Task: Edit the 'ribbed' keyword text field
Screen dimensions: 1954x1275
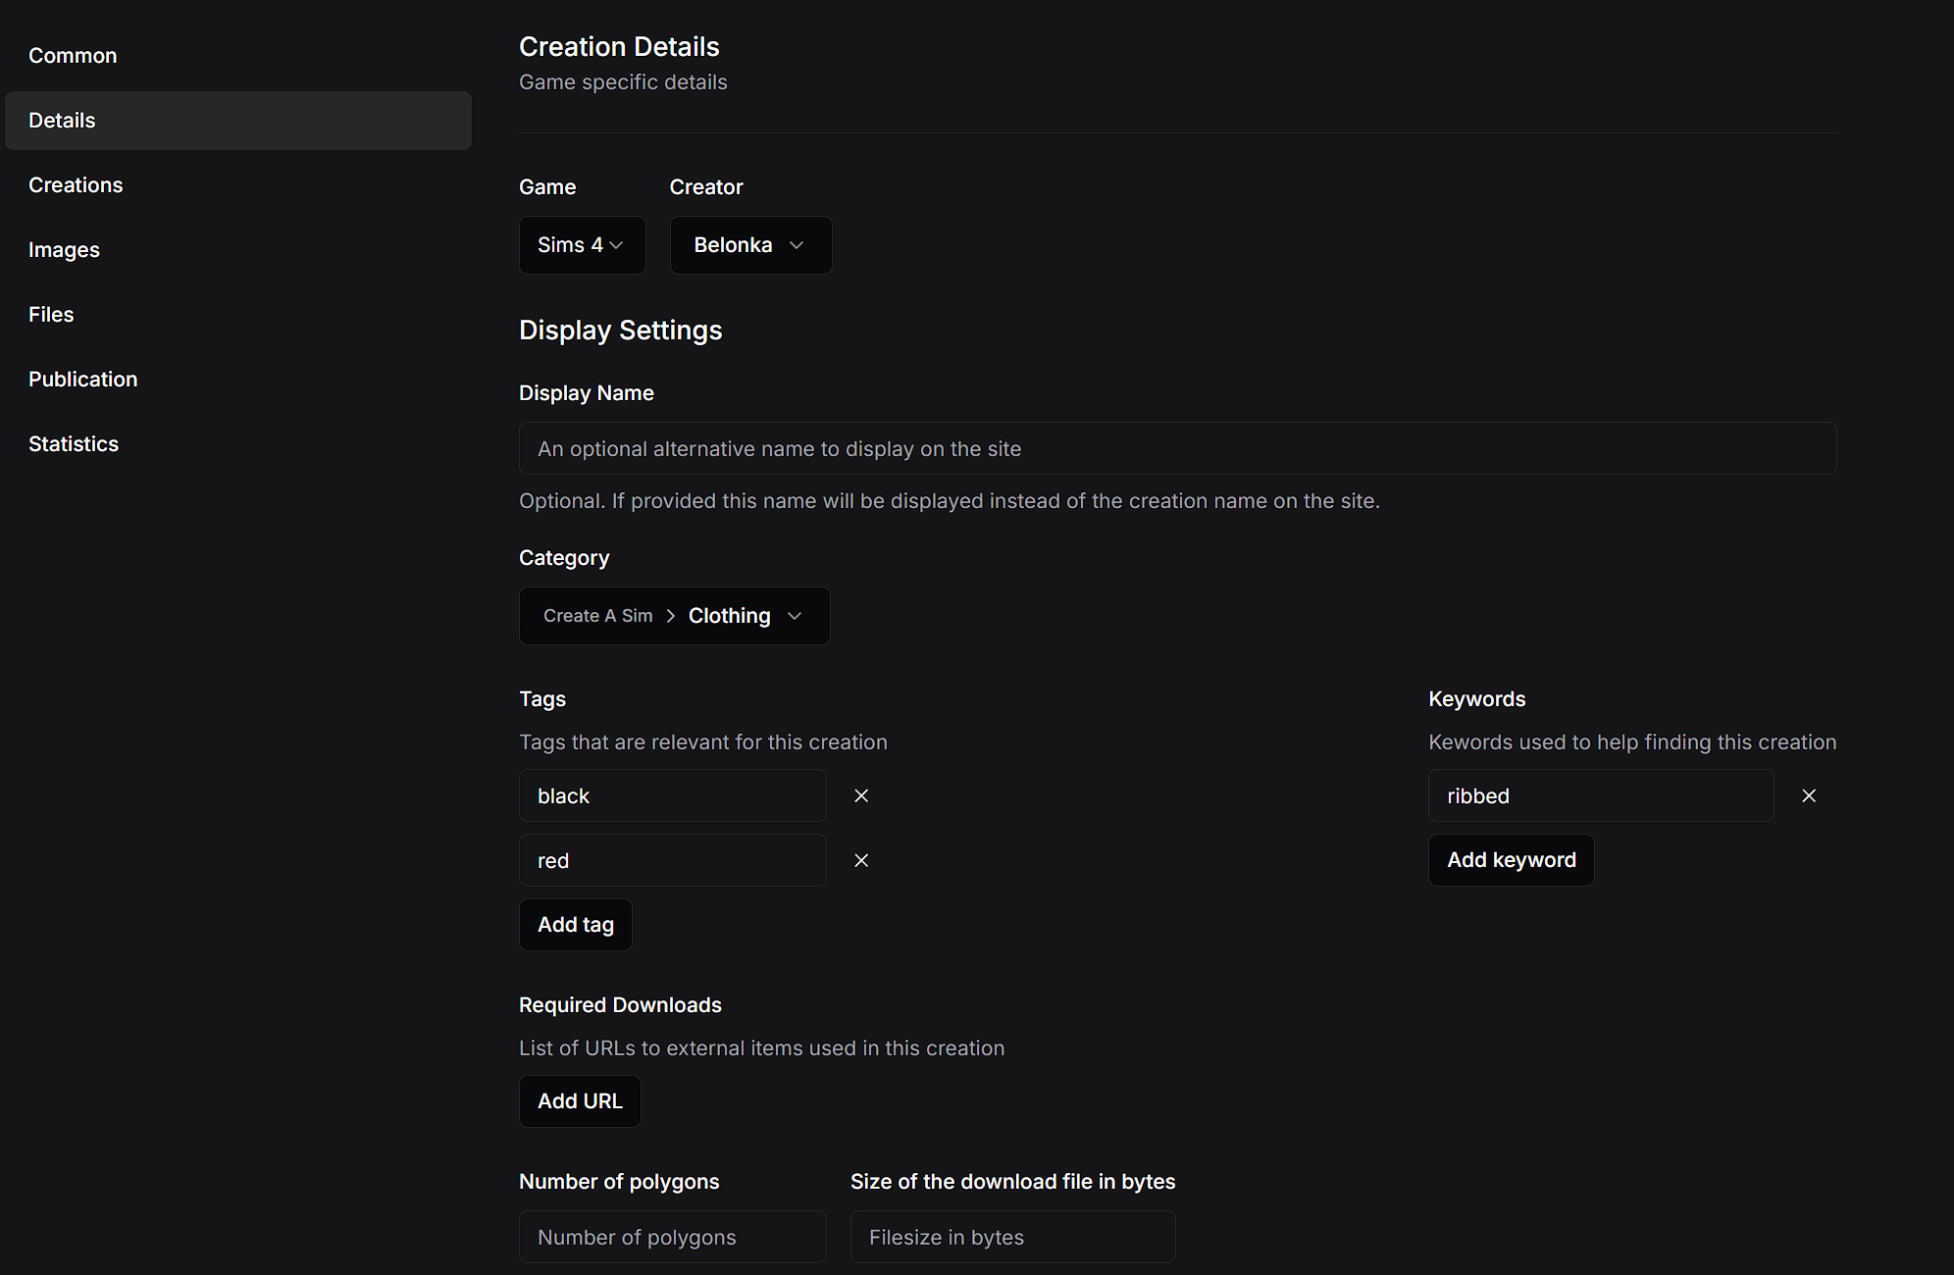Action: [1600, 796]
